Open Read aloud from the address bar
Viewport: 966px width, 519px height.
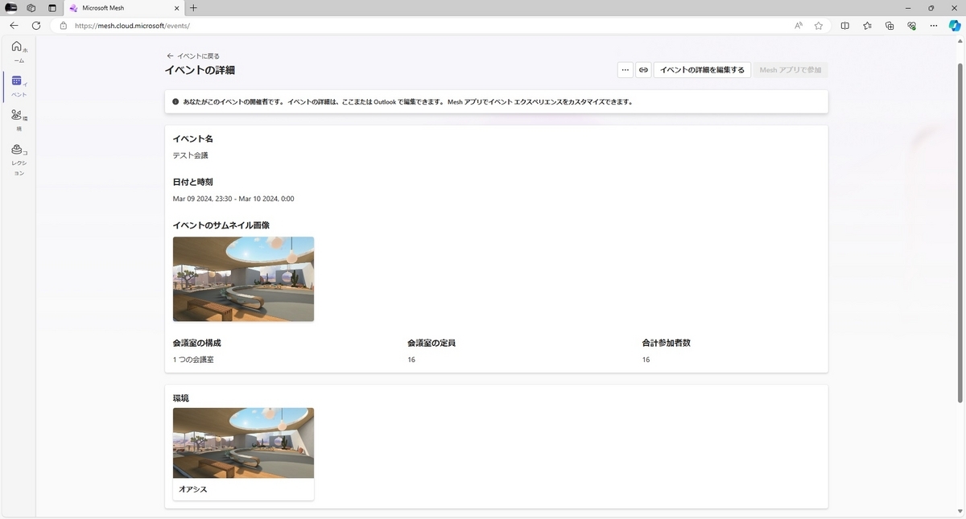coord(799,26)
